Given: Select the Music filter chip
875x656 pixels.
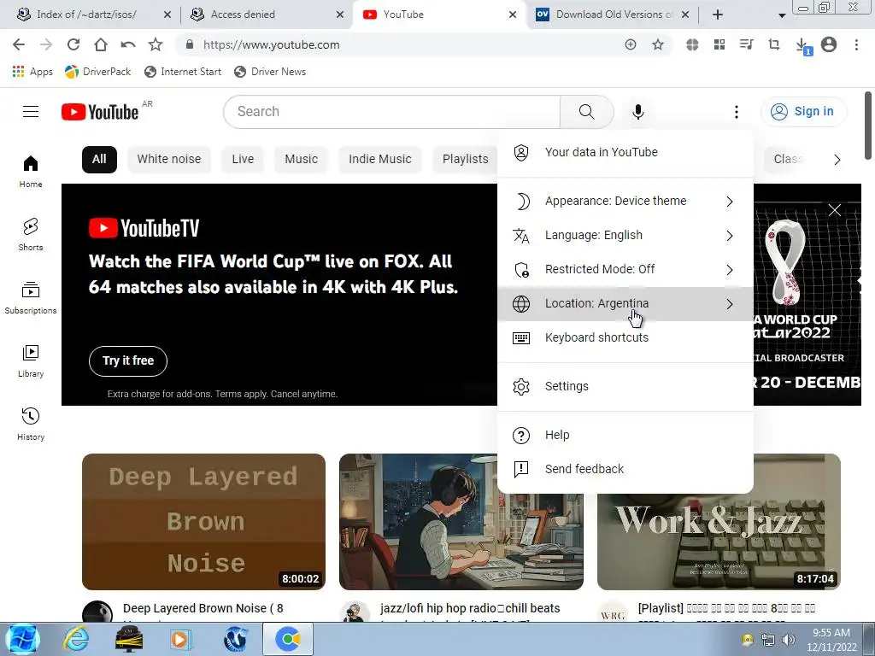Looking at the screenshot, I should pyautogui.click(x=302, y=159).
